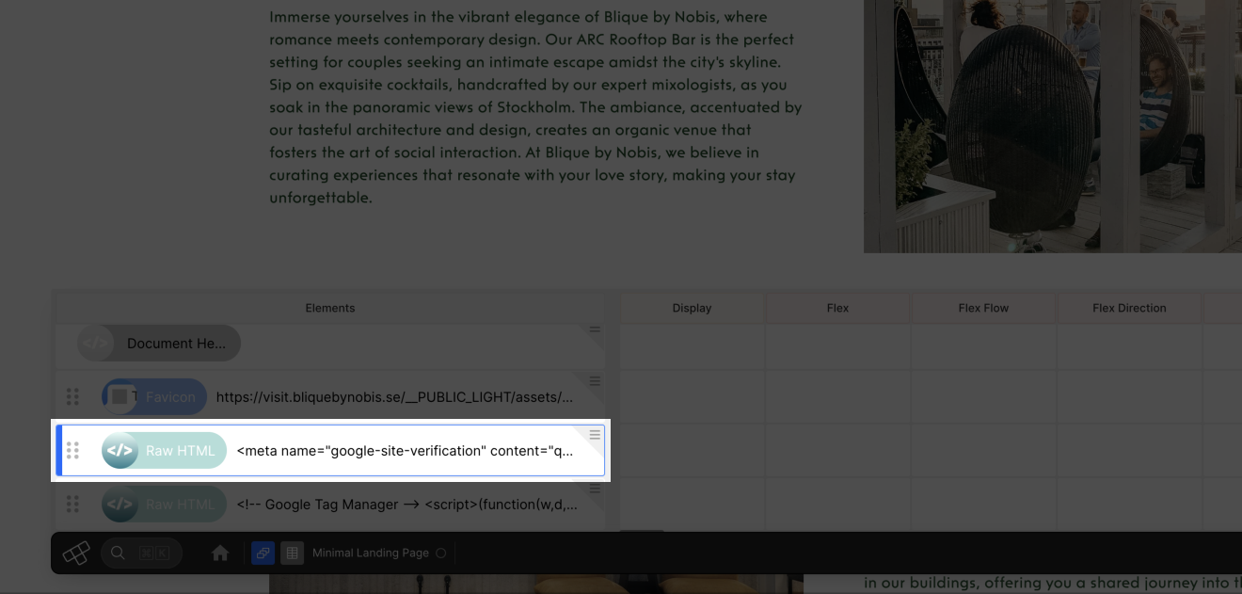Grab the drag handle of the google-site-verification row
The width and height of the screenshot is (1242, 594).
click(72, 451)
